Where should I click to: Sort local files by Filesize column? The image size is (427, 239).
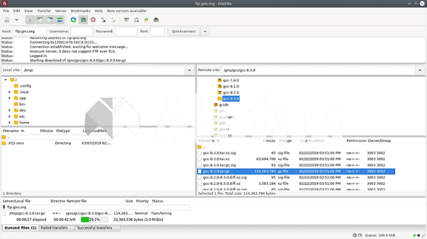coord(46,130)
